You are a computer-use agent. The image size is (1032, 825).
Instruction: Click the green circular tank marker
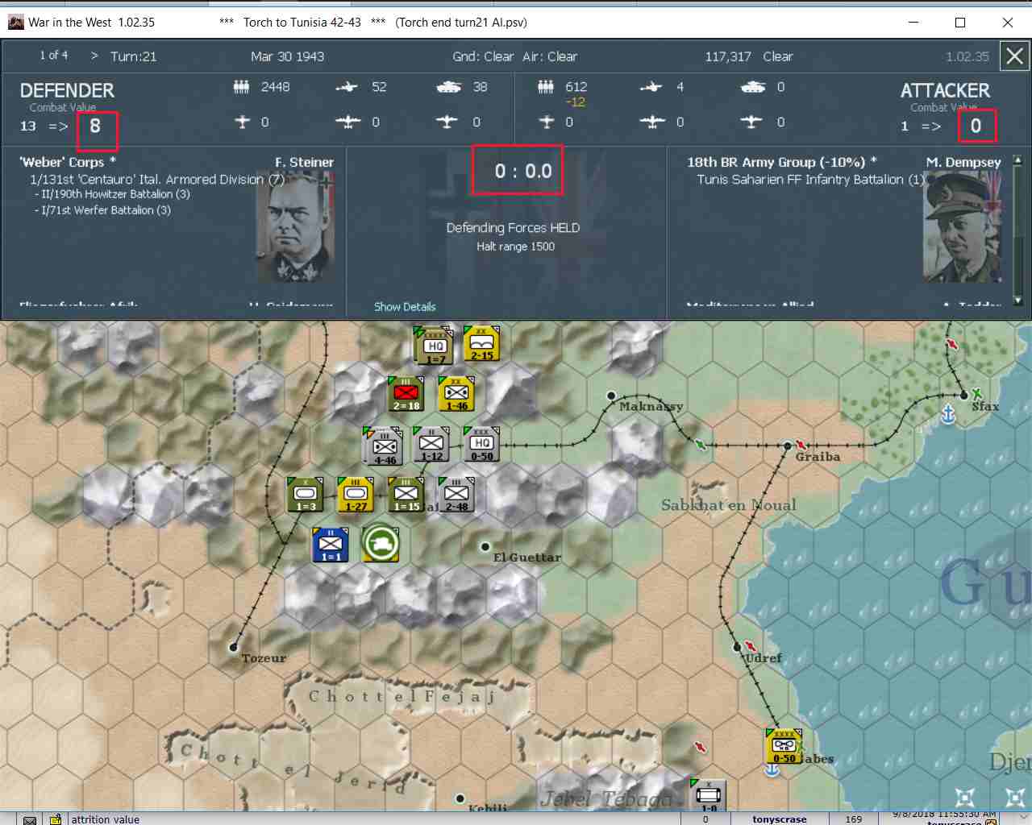(x=381, y=544)
